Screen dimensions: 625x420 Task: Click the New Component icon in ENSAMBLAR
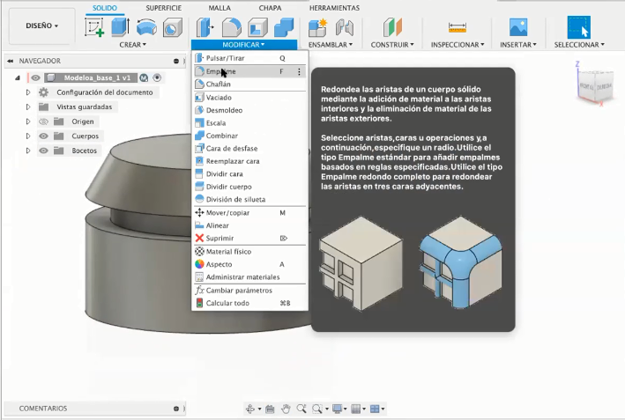(317, 27)
